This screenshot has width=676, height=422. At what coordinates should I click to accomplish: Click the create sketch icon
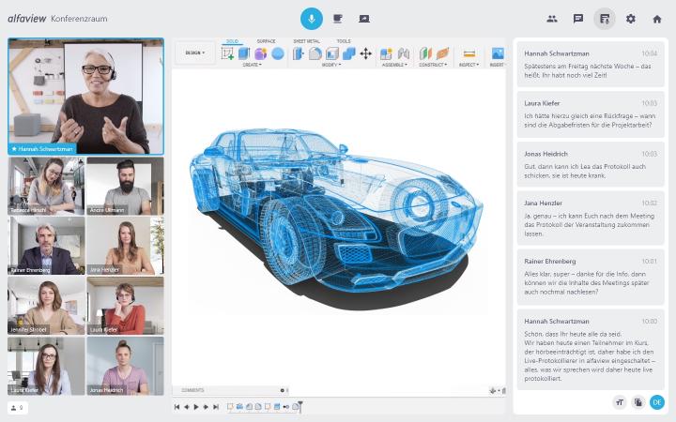(x=228, y=53)
